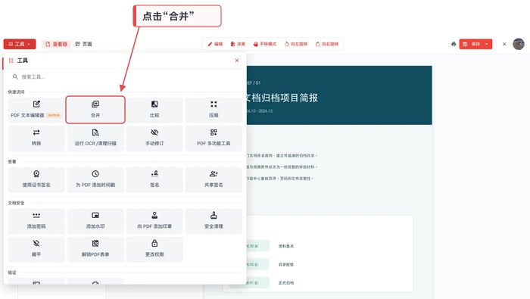Click the 文档安全 section label
The height and width of the screenshot is (299, 530).
(x=16, y=203)
